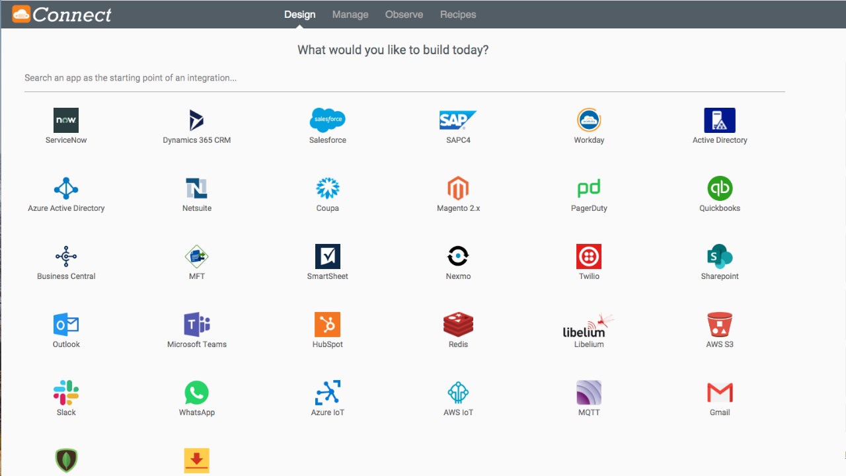Open the WhatsApp icon
Viewport: 846px width, 476px height.
tap(197, 393)
